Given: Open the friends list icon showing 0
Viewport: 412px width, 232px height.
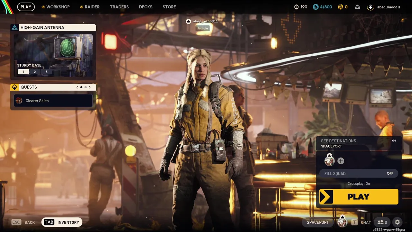Looking at the screenshot, I should (x=382, y=222).
